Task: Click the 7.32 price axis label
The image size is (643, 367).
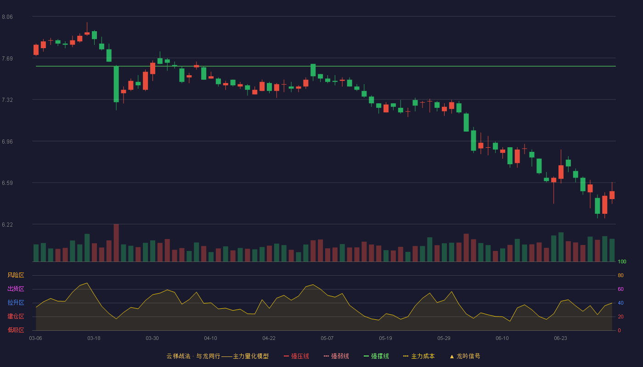Action: click(x=7, y=100)
